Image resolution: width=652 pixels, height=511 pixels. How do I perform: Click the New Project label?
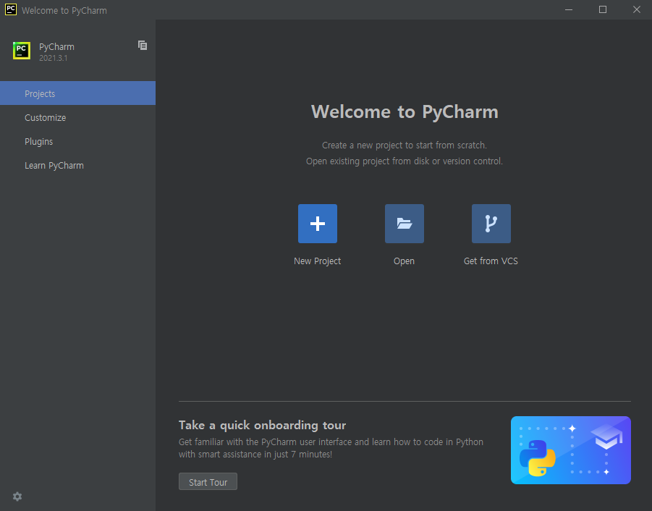(x=317, y=261)
